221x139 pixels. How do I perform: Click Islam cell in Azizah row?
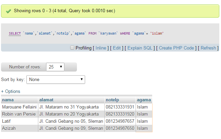tap(144, 128)
